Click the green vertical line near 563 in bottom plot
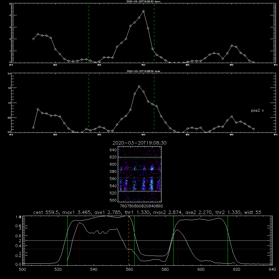Screen dimensions: 279x279 (x=134, y=240)
